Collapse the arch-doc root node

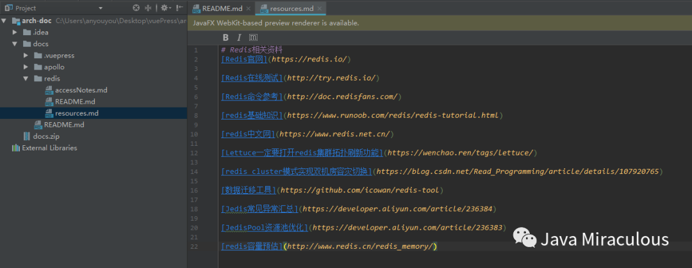click(4, 20)
